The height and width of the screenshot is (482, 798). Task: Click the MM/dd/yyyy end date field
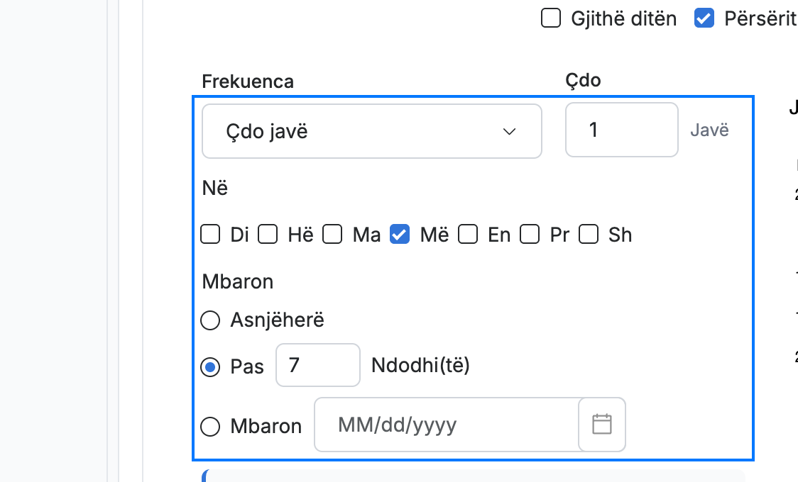click(447, 425)
